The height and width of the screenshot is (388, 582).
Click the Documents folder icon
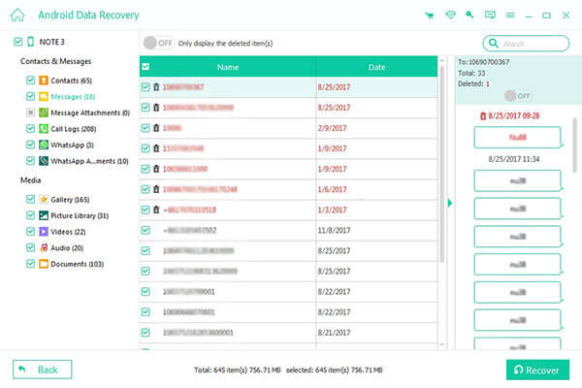click(44, 264)
